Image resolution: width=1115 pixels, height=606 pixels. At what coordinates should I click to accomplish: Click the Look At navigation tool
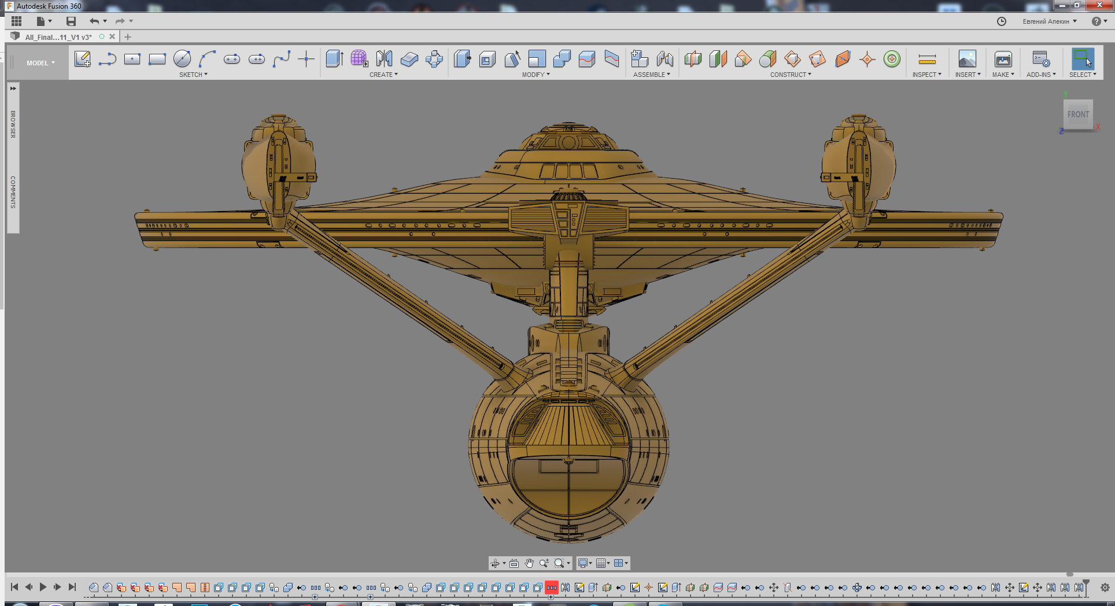pyautogui.click(x=514, y=563)
